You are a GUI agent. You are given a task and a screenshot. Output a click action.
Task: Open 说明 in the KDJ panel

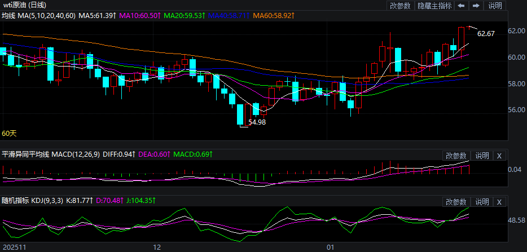coord(482,202)
